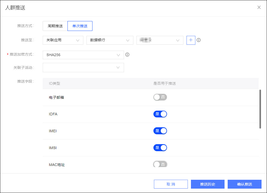Click 确认推送 to confirm
The width and height of the screenshot is (267, 193).
click(x=245, y=184)
